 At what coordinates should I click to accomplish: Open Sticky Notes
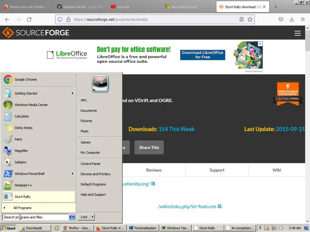pyautogui.click(x=39, y=128)
